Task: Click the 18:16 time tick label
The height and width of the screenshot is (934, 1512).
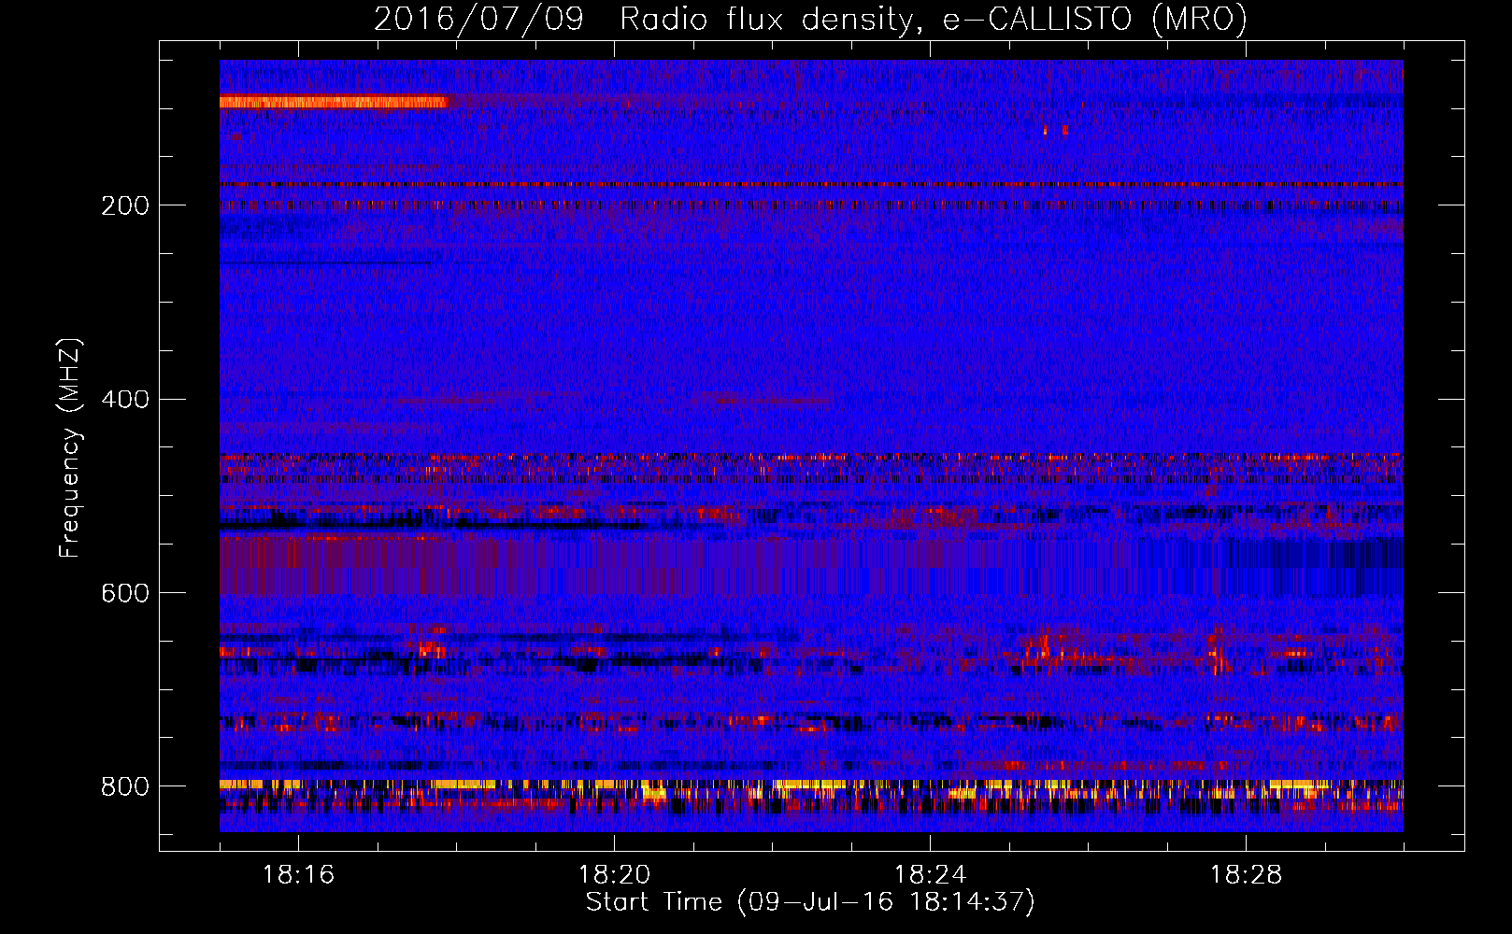Action: pos(298,875)
